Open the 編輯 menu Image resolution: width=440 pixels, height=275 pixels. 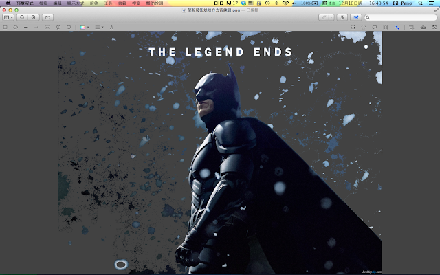click(x=57, y=3)
